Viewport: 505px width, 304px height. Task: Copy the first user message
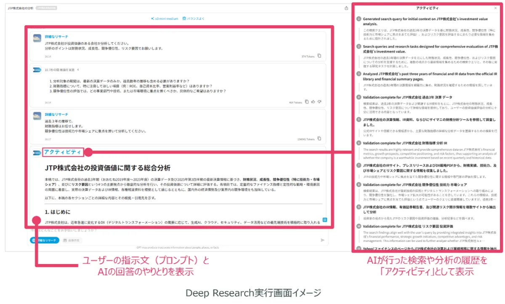(319, 56)
